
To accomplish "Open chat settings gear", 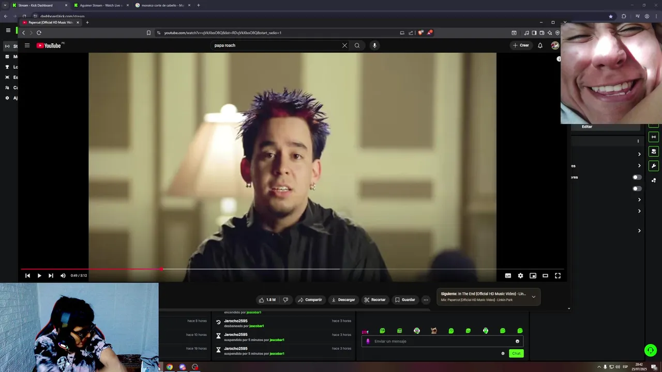I will [x=503, y=353].
